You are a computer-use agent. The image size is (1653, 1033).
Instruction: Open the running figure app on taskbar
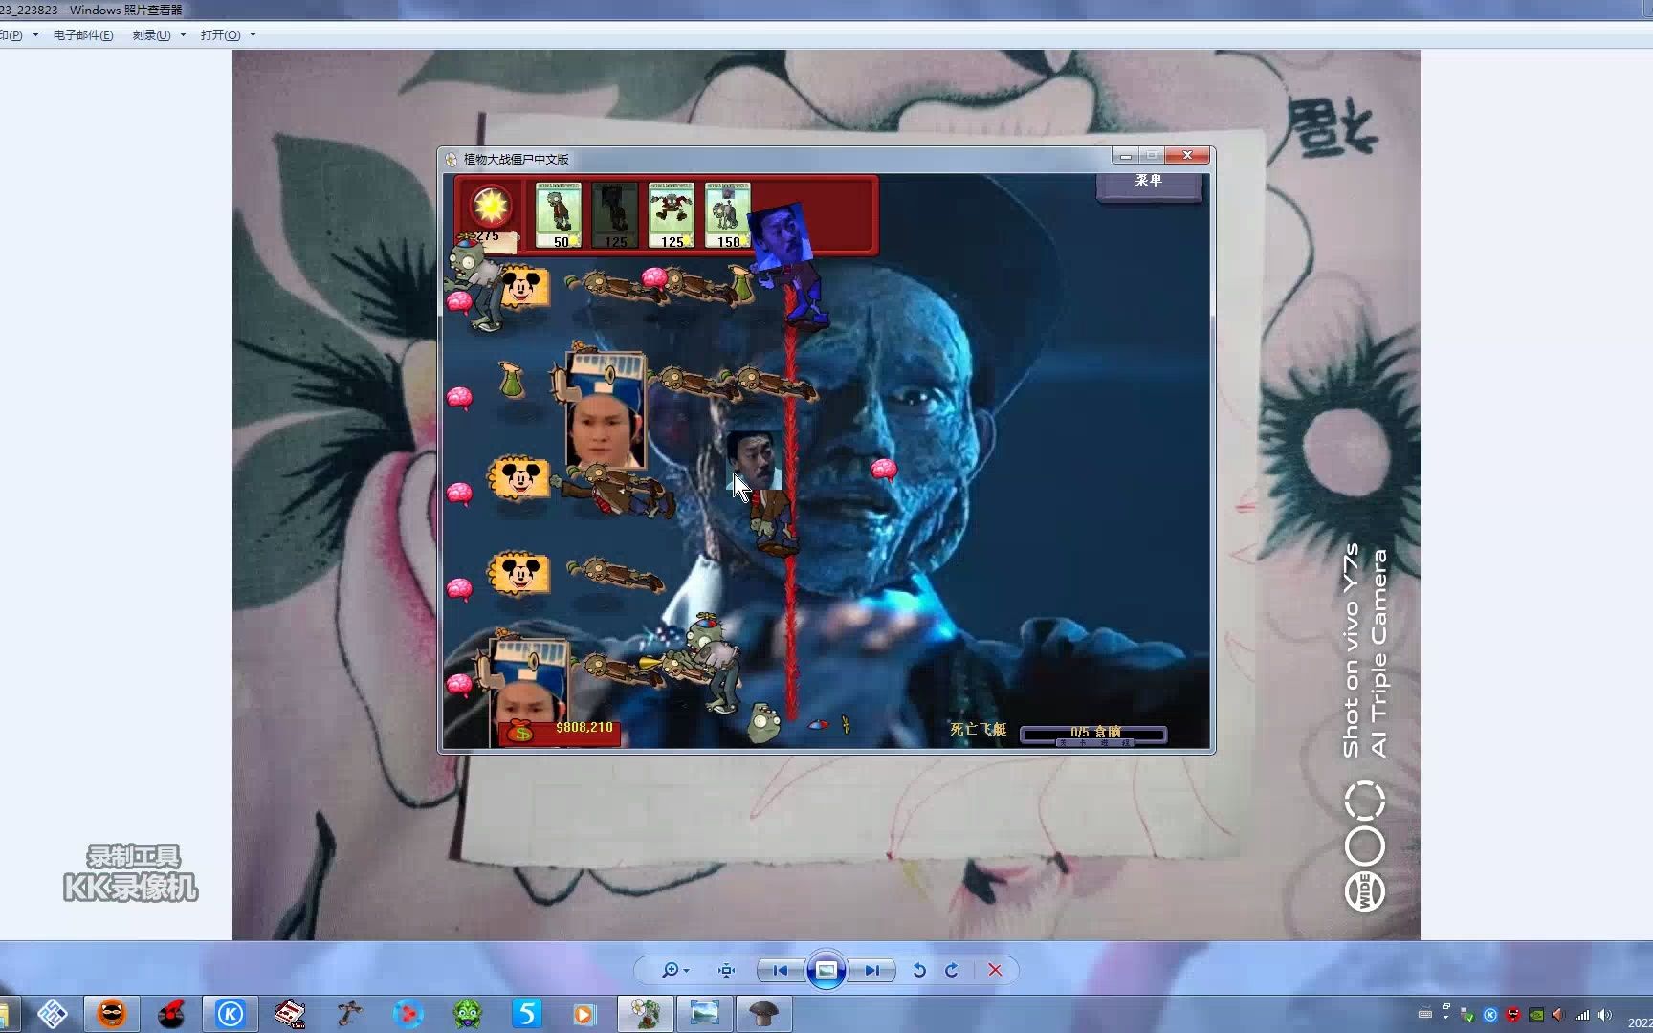coord(349,1014)
